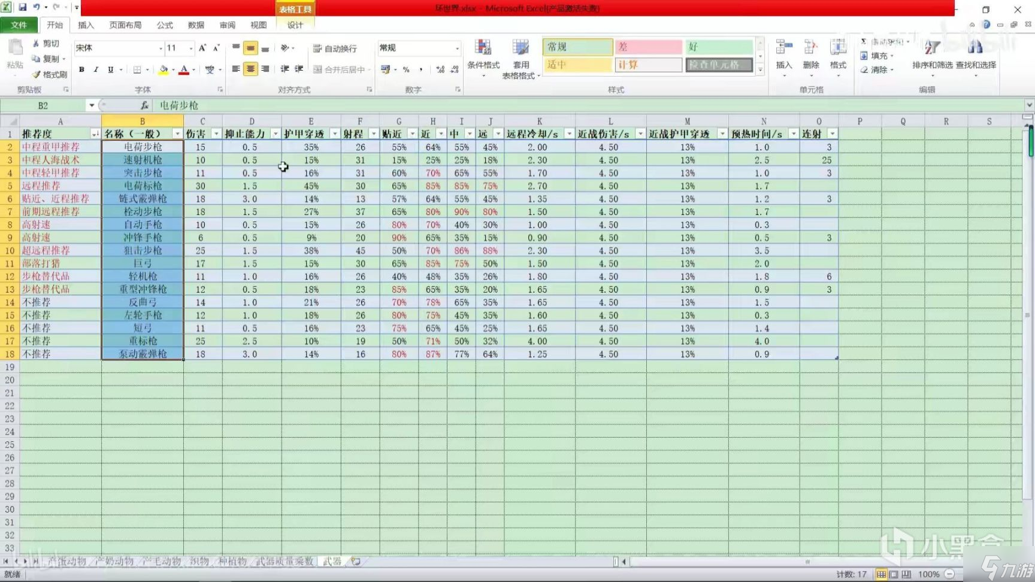Open filter dropdown for 伤害 column
The image size is (1035, 582).
click(x=216, y=134)
